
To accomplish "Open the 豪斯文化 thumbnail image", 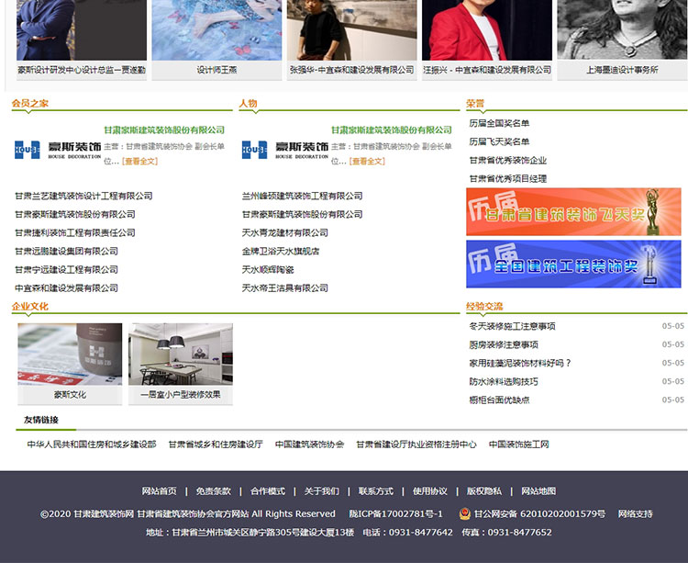I will (70, 355).
